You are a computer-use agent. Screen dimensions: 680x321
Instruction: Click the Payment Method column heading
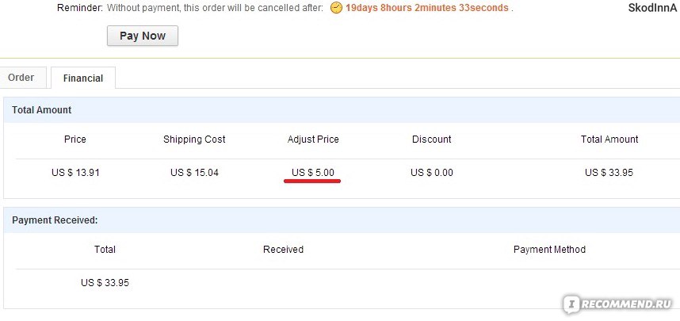click(549, 250)
